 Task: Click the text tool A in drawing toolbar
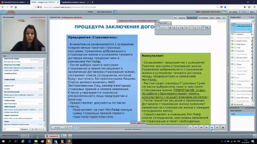click(x=195, y=28)
